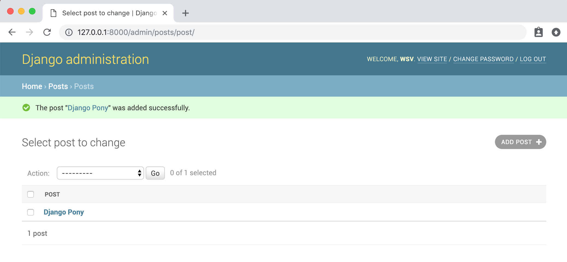
Task: Click the POST column header
Action: tap(52, 194)
